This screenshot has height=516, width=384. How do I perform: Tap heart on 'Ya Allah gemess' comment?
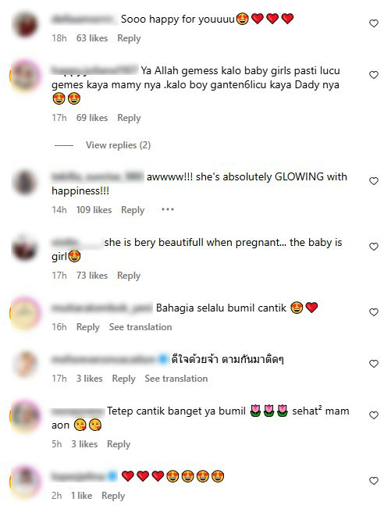point(374,75)
